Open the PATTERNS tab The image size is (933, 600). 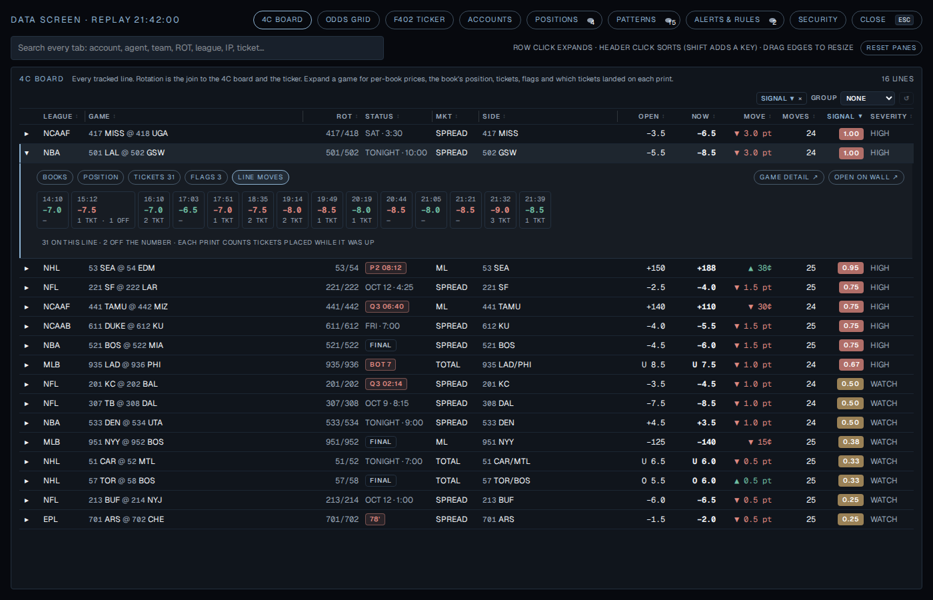coord(644,20)
